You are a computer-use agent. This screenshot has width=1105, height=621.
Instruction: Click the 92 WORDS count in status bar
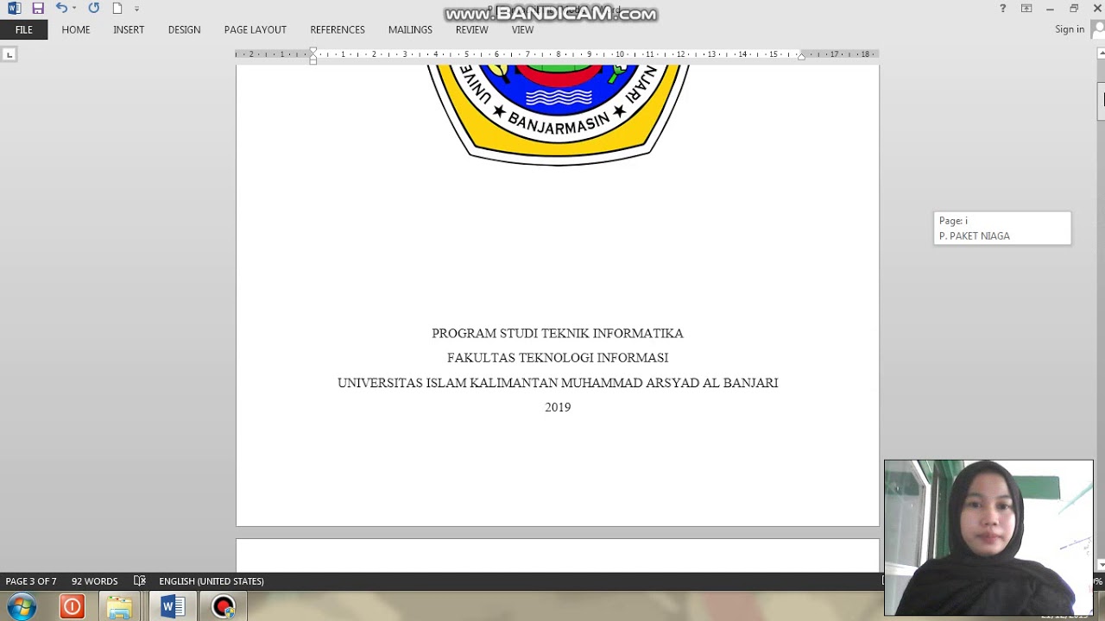(x=94, y=581)
